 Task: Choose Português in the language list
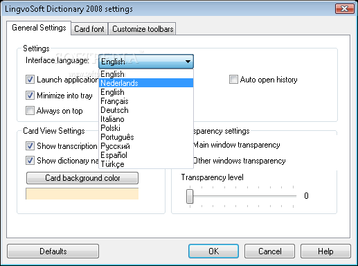pyautogui.click(x=146, y=137)
